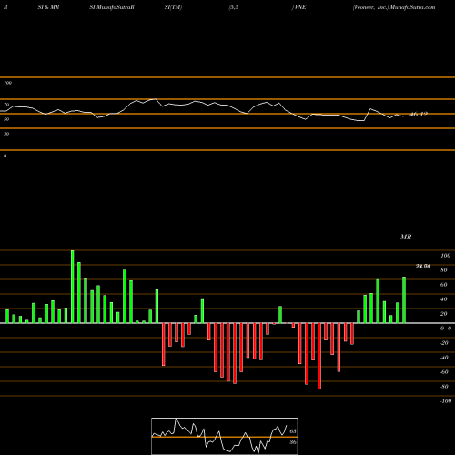Click the 100 level label on RSI axis
This screenshot has height=455, width=455.
tap(7, 83)
